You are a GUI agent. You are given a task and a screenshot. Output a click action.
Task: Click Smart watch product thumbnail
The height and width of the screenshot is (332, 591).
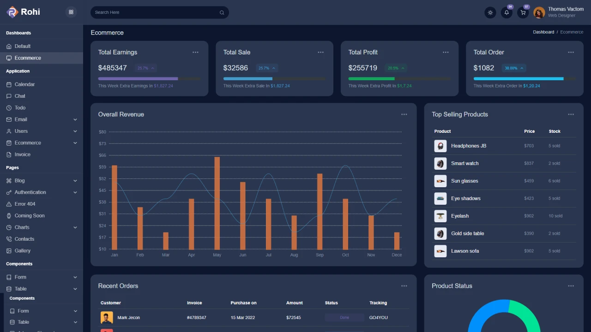coord(440,164)
